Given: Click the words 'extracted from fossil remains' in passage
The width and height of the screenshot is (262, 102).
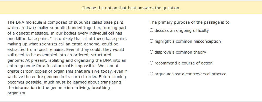Looking at the screenshot, I should pos(36,50).
